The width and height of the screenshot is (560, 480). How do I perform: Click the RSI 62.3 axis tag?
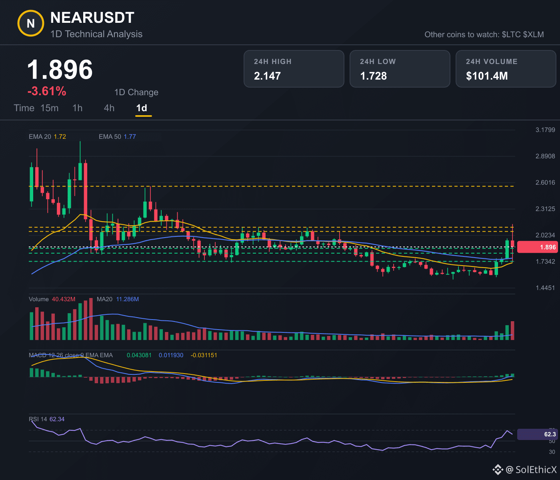tap(537, 434)
